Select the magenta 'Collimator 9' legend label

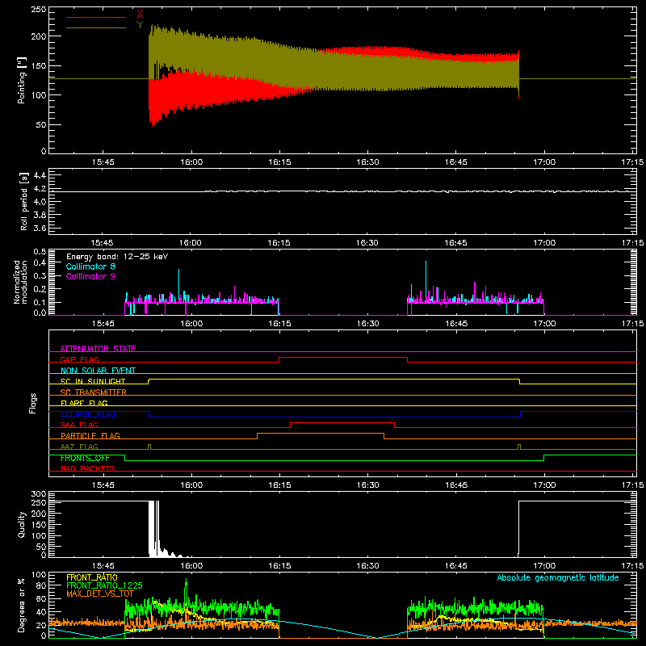click(x=90, y=276)
